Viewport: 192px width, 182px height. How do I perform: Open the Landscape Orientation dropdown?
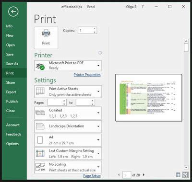click(x=68, y=126)
